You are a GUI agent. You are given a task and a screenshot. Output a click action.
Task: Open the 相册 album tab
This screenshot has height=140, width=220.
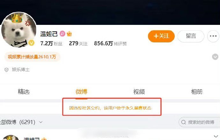pyautogui.click(x=197, y=92)
